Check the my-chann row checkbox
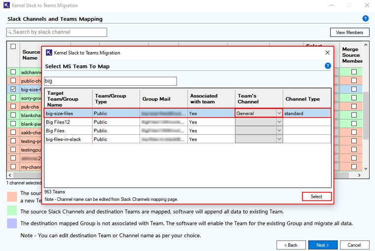Image resolution: width=375 pixels, height=251 pixels. coord(13,166)
